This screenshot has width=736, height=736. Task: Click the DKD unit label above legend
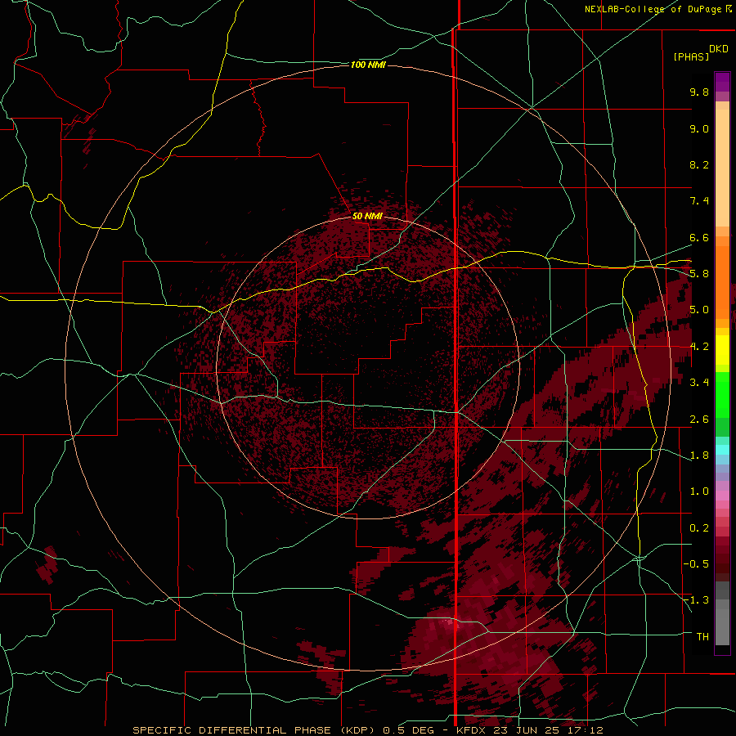pos(719,49)
